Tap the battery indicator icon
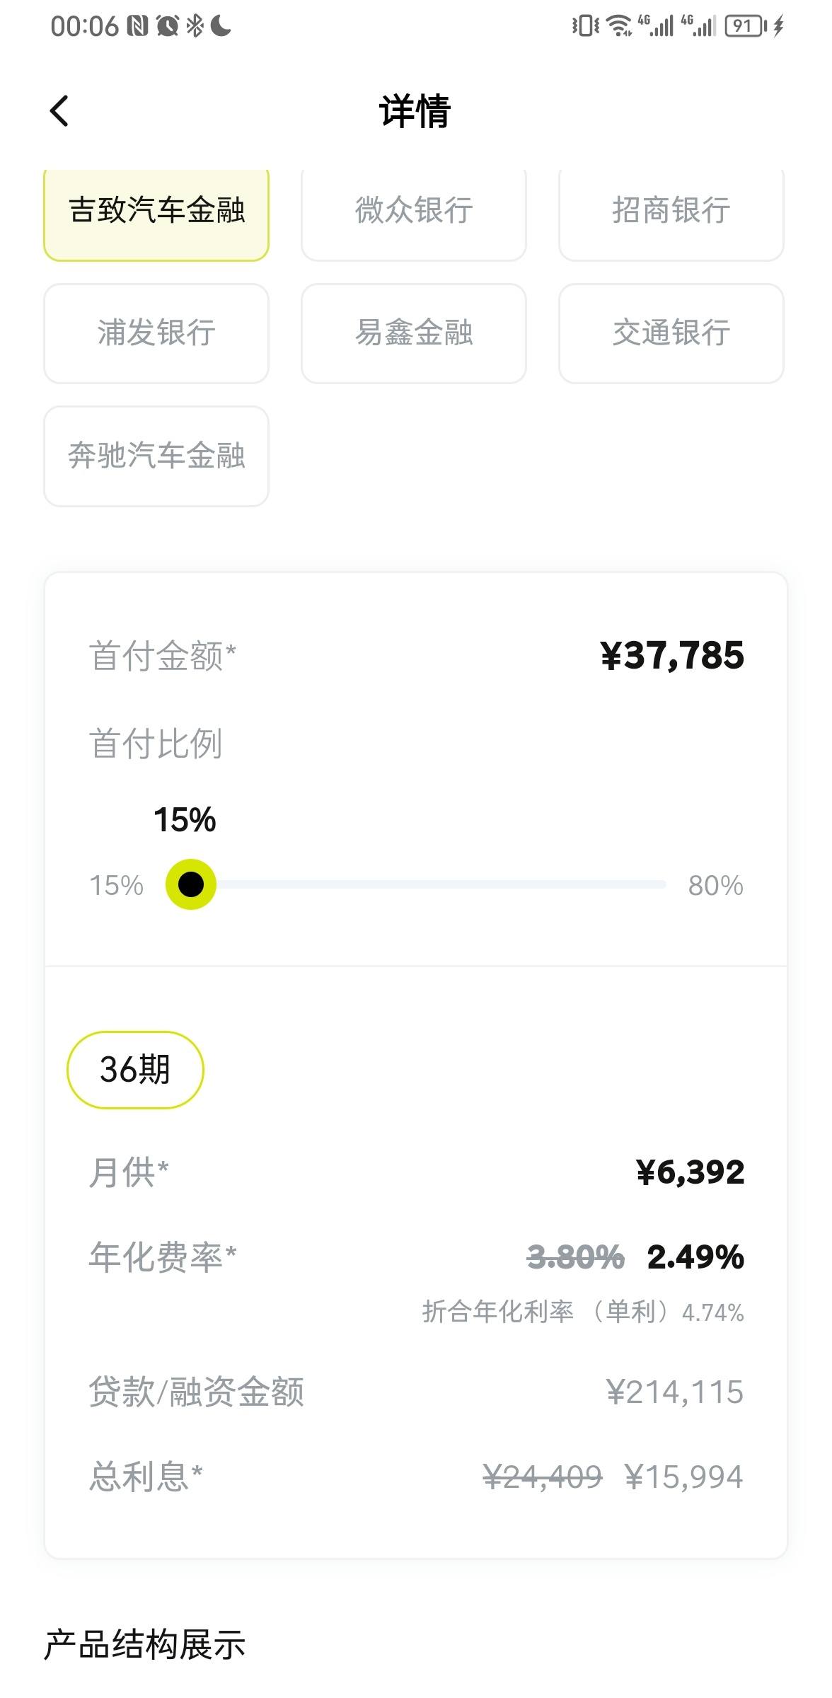Image resolution: width=832 pixels, height=1698 pixels. coord(745,26)
